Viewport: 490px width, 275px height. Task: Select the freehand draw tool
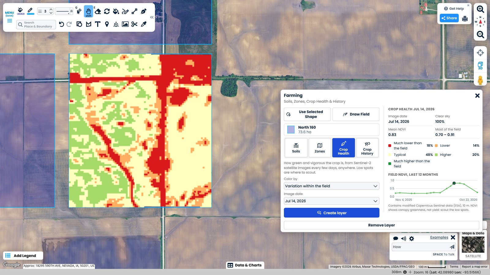coord(125,11)
